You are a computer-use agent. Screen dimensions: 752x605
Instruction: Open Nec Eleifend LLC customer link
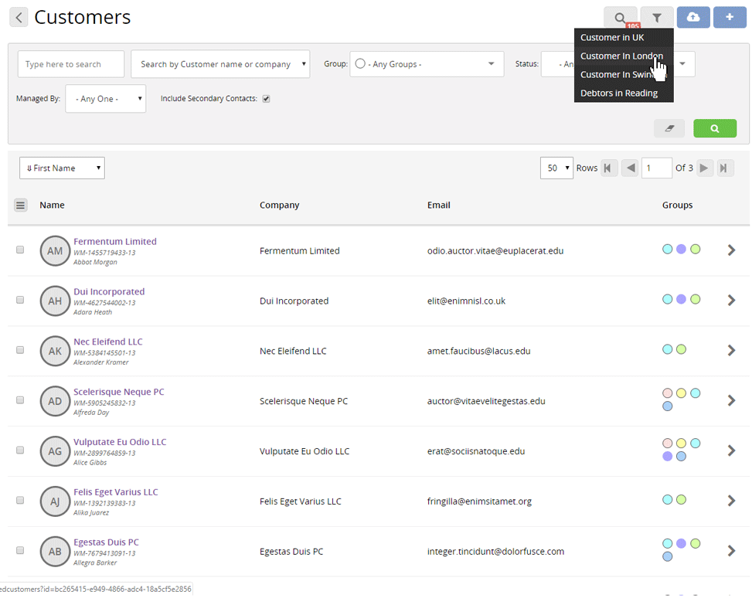point(108,342)
